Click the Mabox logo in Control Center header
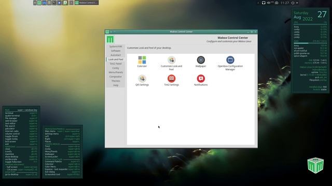332x186 pixels. click(x=110, y=39)
